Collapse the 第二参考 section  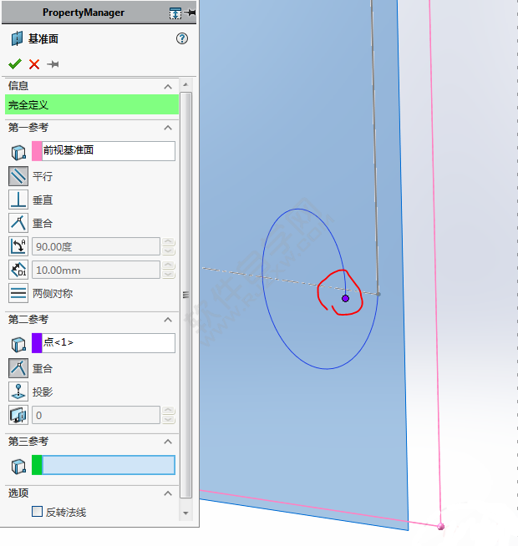click(168, 320)
